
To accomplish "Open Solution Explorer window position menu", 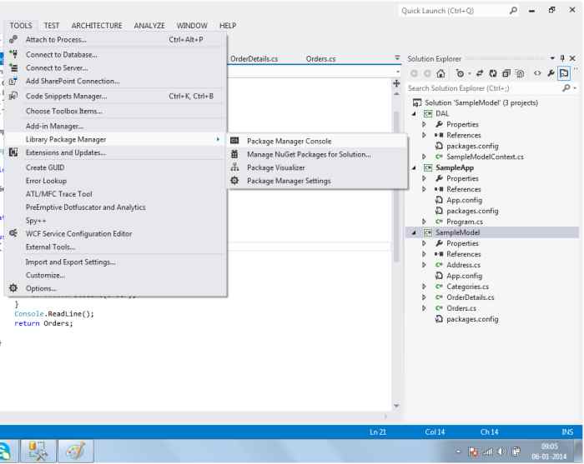I will pos(552,58).
